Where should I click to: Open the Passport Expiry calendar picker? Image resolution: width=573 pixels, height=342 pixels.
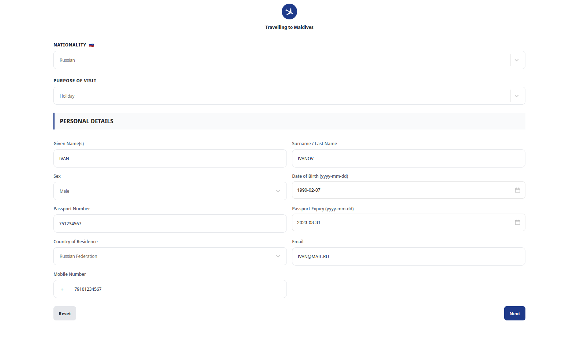517,222
